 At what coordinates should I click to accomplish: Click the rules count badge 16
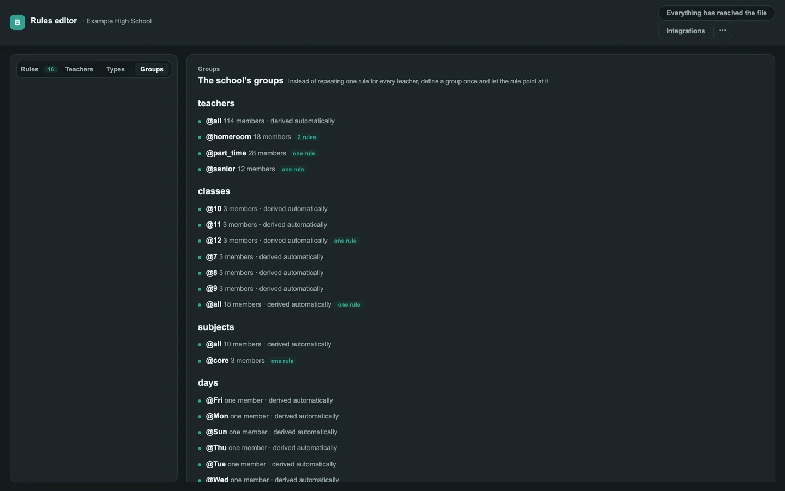coord(51,69)
